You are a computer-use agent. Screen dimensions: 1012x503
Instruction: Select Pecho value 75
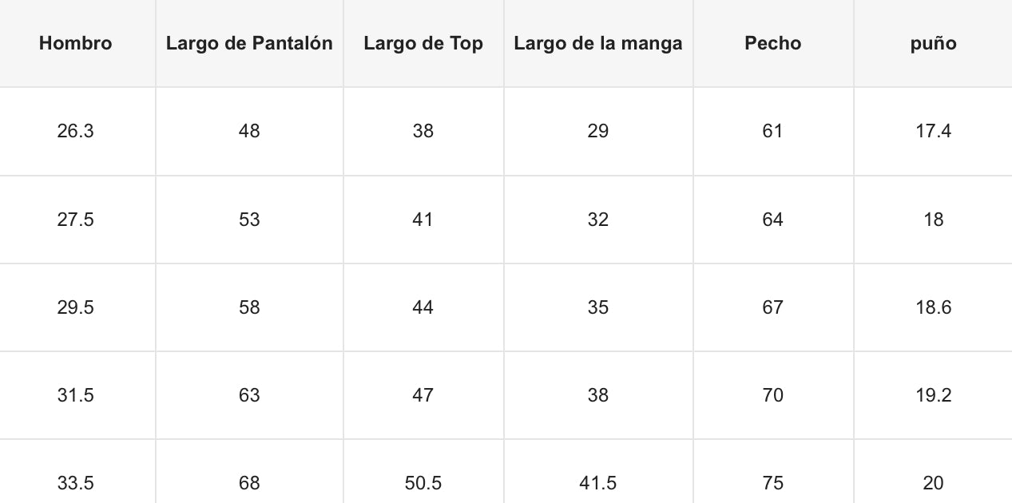[x=772, y=483]
